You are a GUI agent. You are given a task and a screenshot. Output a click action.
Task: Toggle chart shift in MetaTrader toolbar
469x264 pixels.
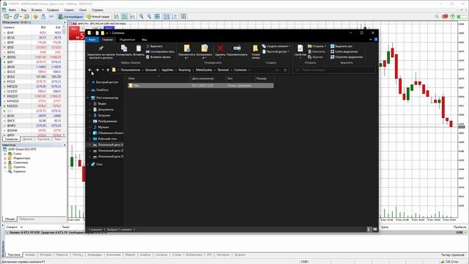(174, 16)
